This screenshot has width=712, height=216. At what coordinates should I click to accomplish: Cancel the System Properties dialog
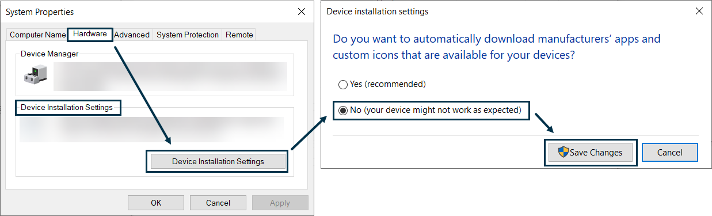(218, 203)
